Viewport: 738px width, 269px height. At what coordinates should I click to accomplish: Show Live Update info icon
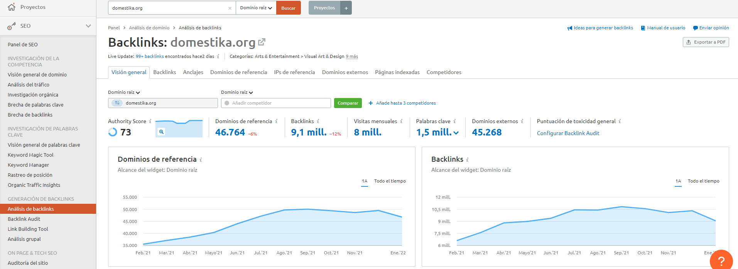tap(218, 56)
